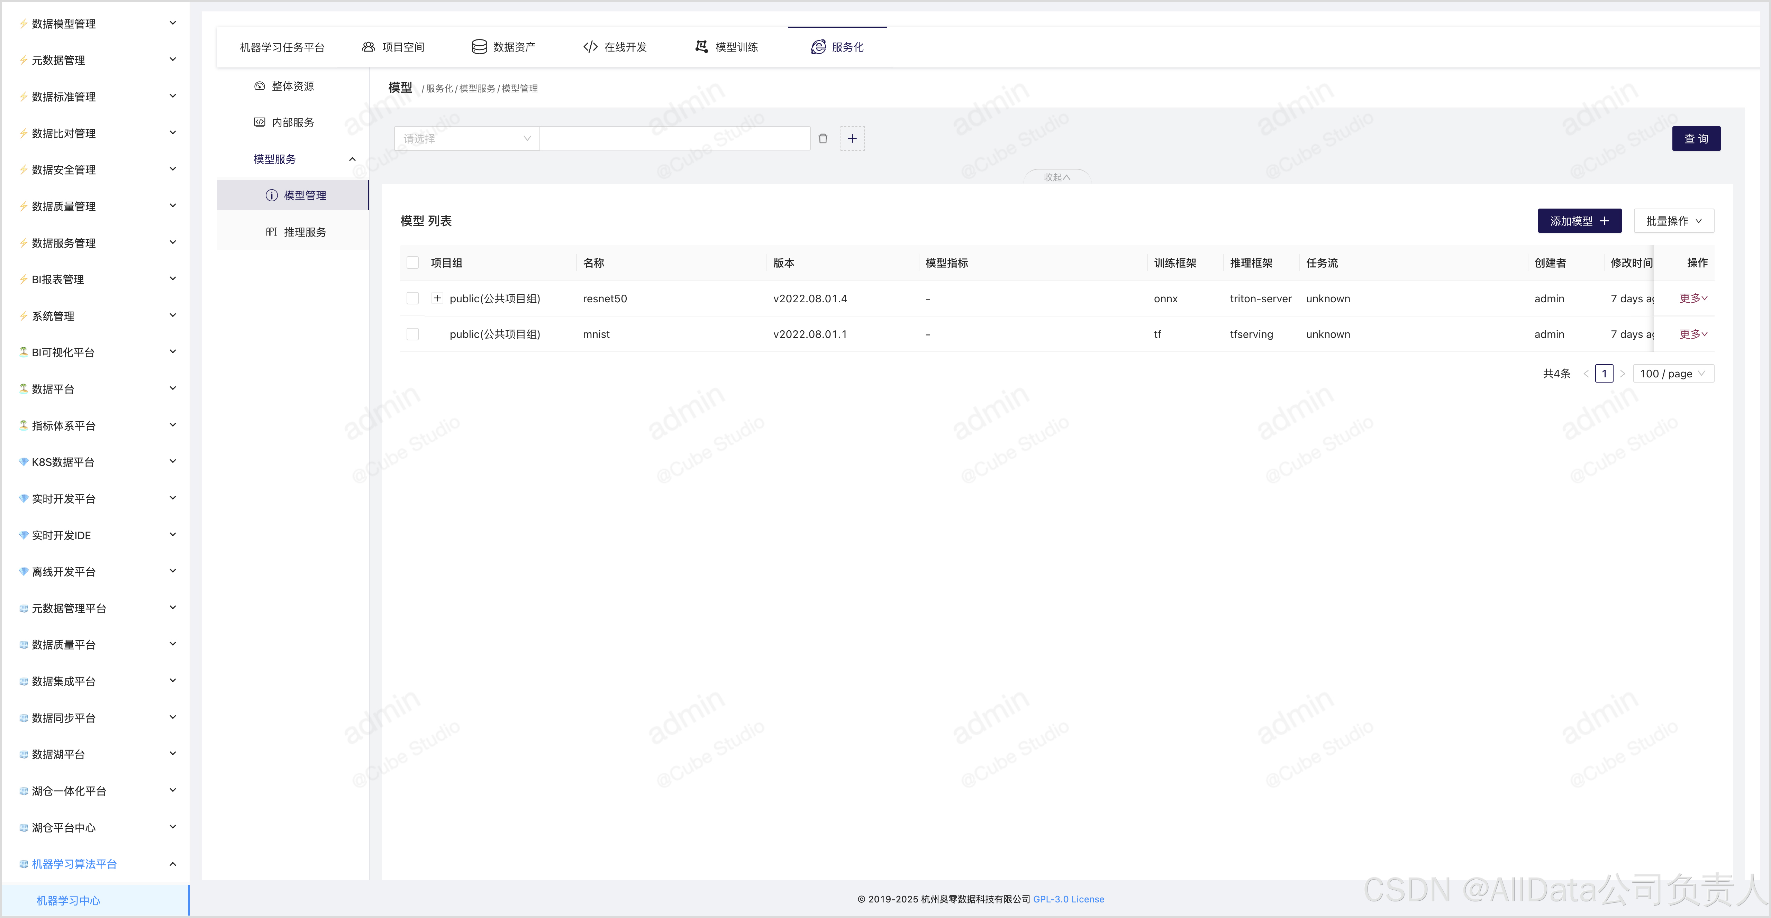Switch to the 数据资产 tab
Screen dimensions: 1771x918
coord(504,47)
